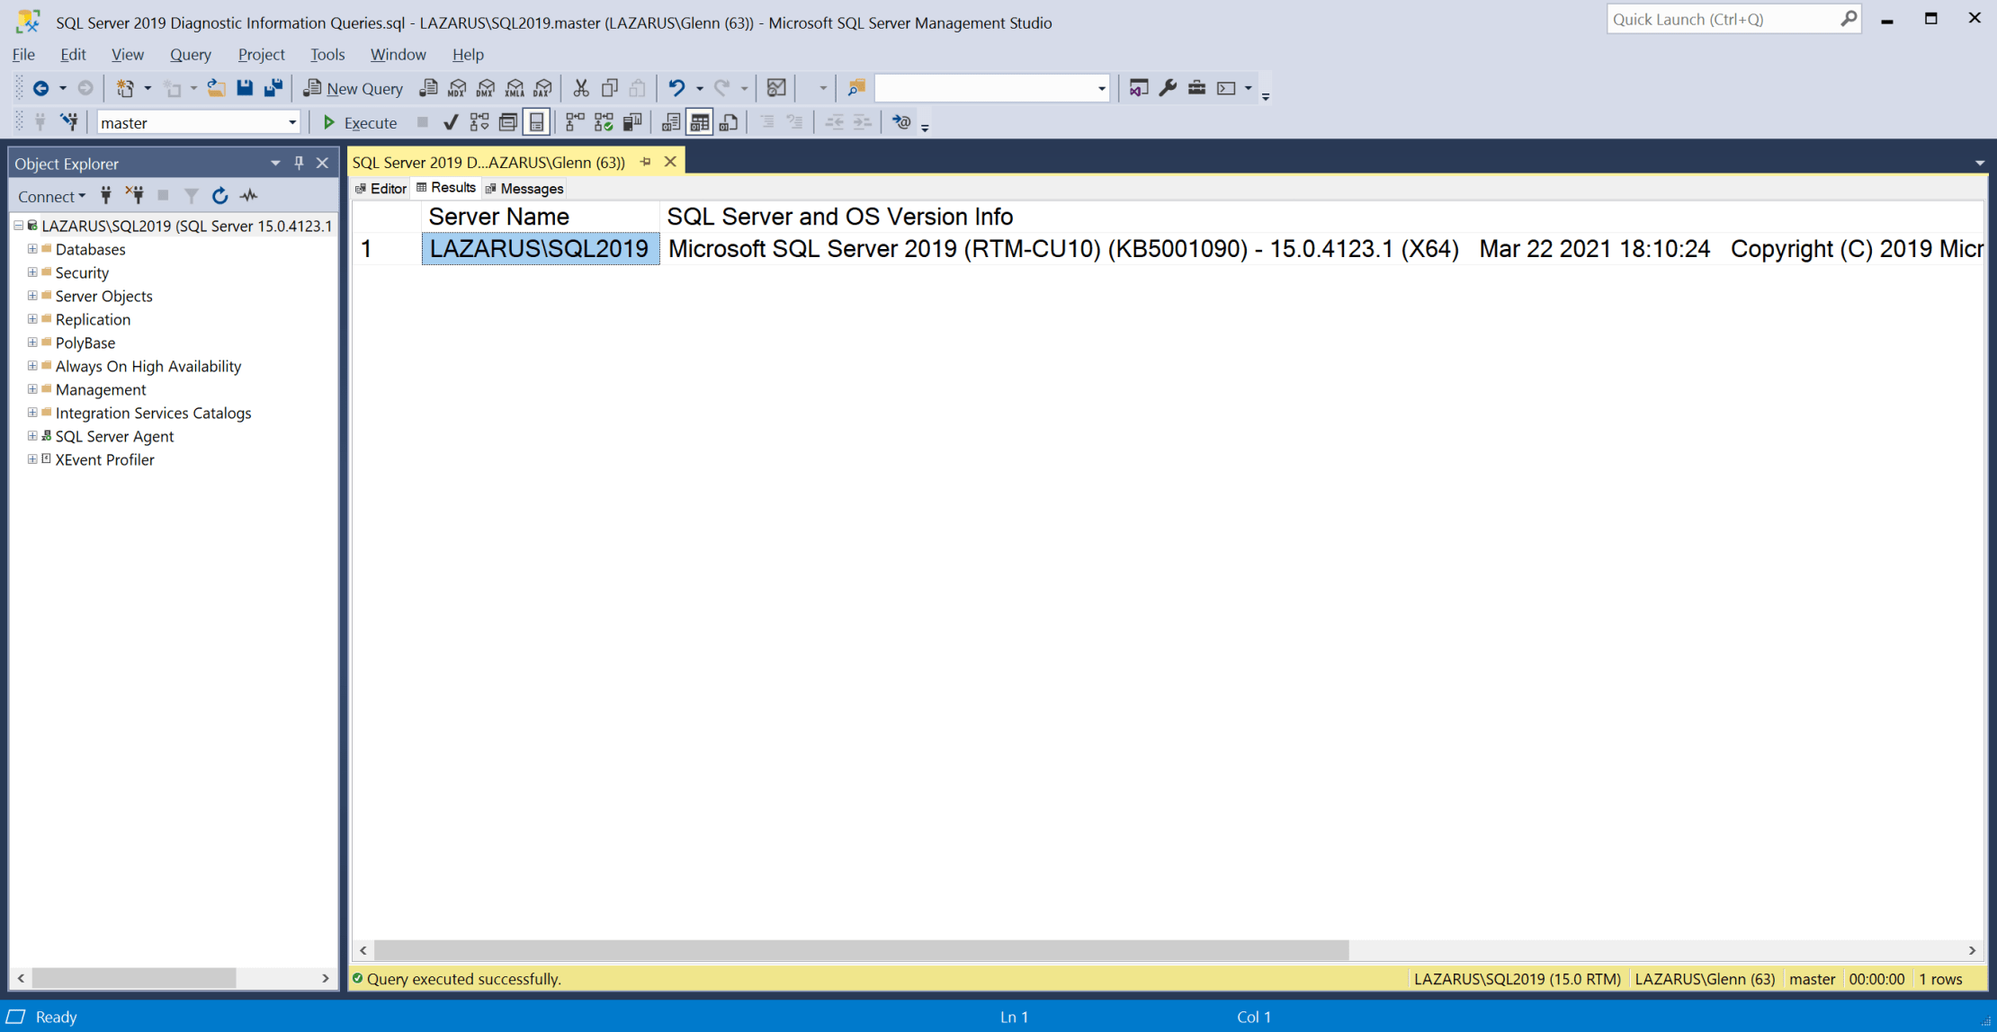Click the Parse query checkmark icon
Viewport: 1997px width, 1032px height.
pyautogui.click(x=450, y=122)
